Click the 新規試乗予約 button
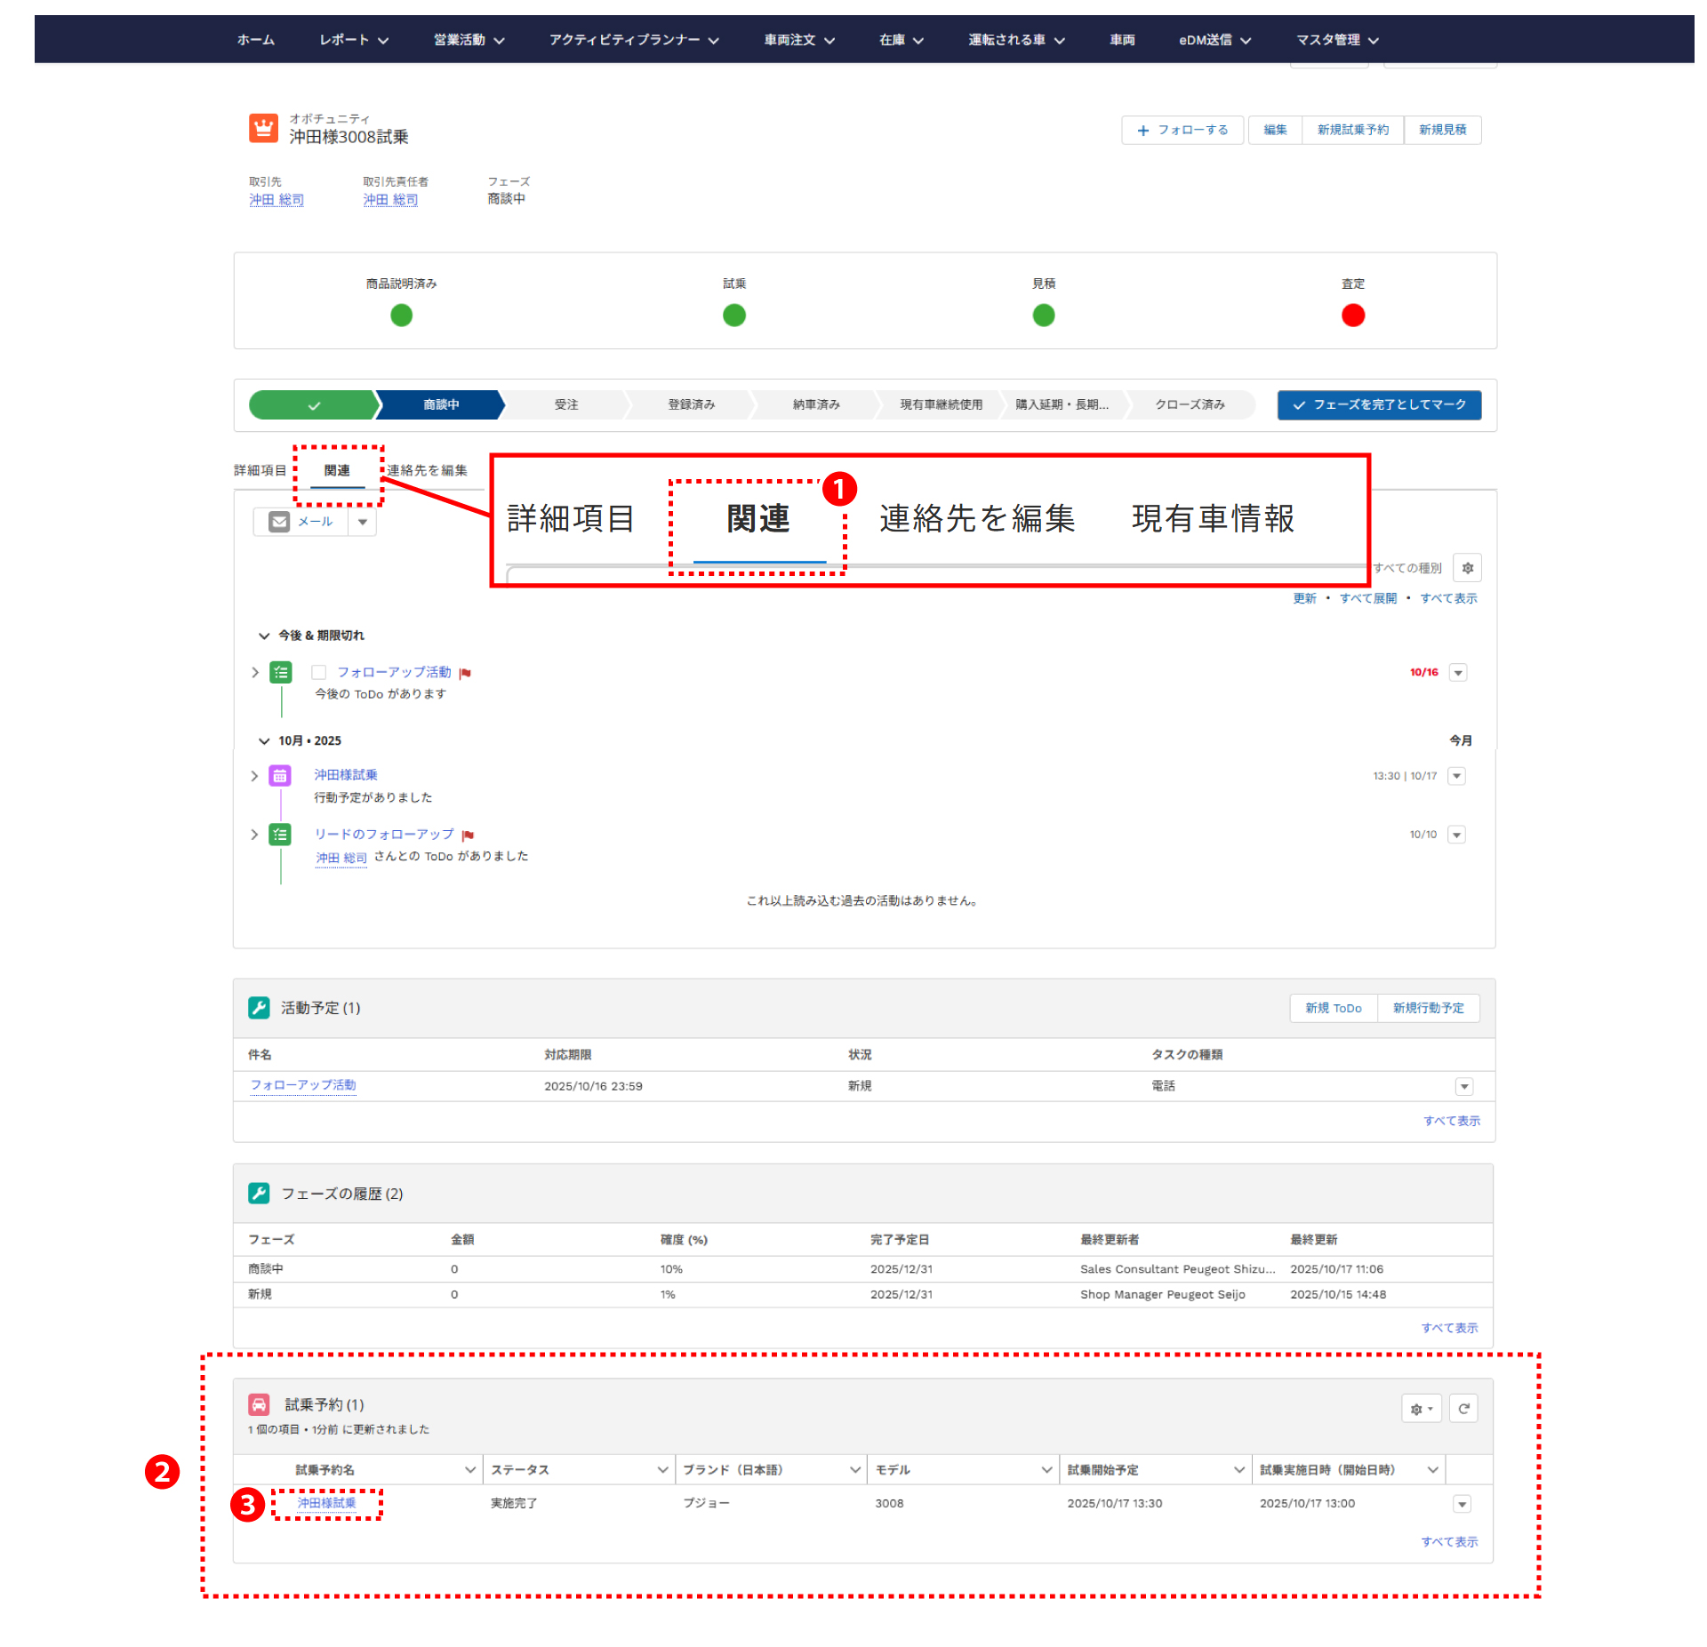This screenshot has width=1707, height=1647. (x=1352, y=130)
